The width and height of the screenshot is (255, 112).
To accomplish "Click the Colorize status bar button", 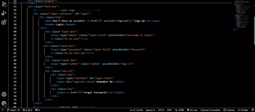I will pyautogui.click(x=229, y=110).
